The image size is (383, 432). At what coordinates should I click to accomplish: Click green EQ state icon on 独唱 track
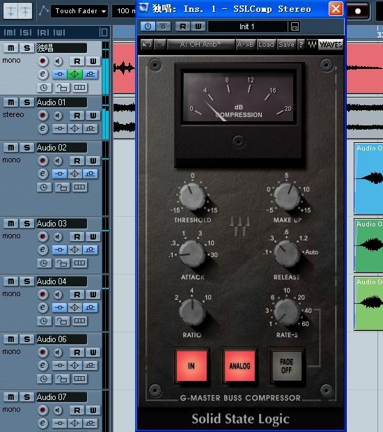75,74
